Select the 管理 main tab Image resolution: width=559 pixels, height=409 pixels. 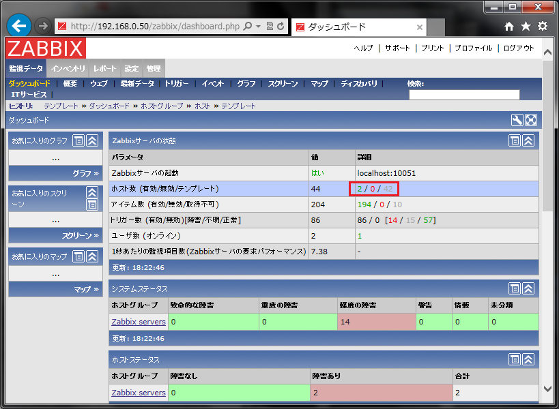coord(154,68)
